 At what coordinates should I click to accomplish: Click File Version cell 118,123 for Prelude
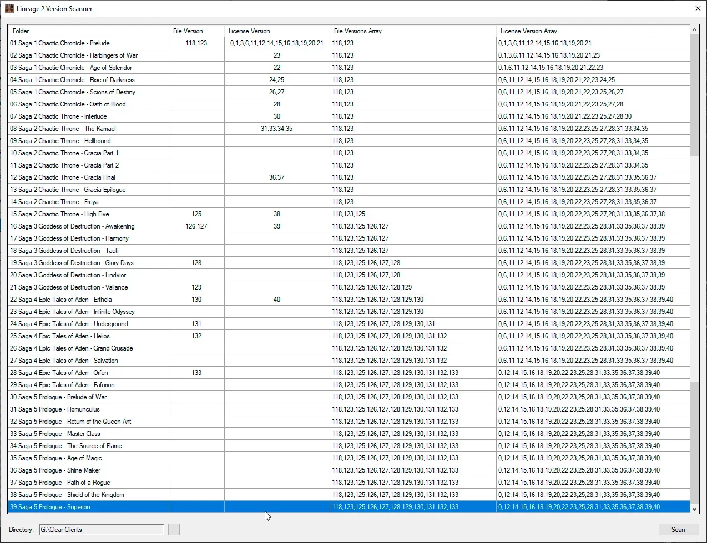tap(196, 43)
